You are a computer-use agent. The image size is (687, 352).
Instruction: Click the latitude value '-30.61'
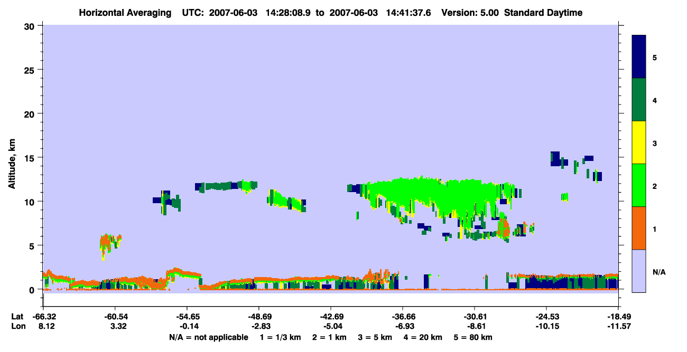(x=475, y=317)
